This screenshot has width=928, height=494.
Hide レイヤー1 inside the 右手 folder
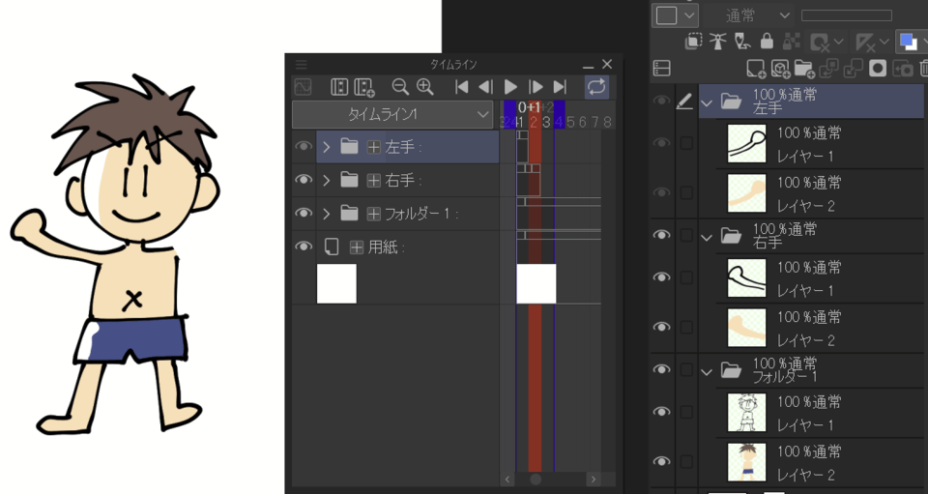point(661,277)
